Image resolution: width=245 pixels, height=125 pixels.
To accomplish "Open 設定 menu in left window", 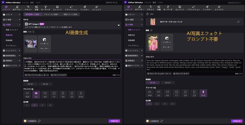I will (x=32, y=2).
